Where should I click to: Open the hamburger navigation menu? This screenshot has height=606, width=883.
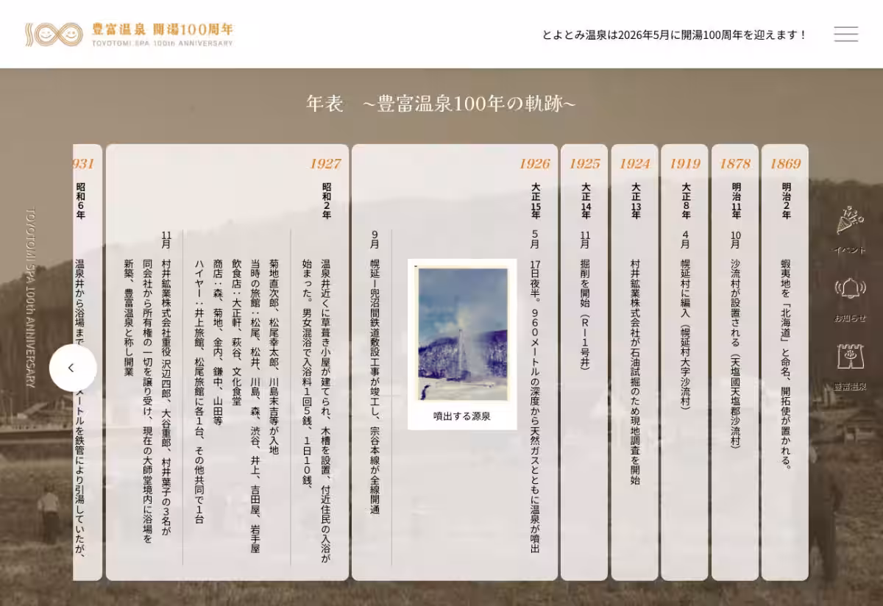click(x=845, y=35)
